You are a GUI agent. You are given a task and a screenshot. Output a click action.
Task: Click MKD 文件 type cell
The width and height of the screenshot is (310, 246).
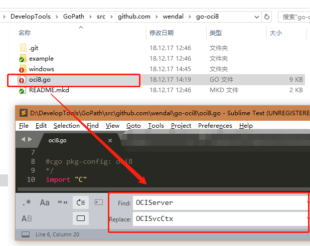(x=224, y=90)
